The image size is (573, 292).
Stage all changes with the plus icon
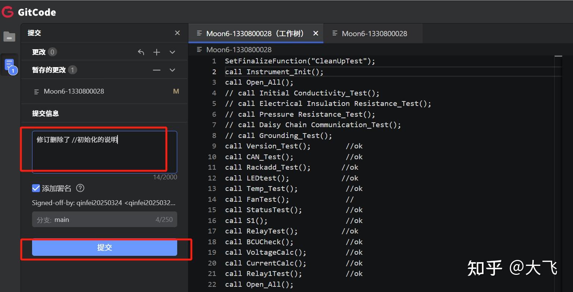[x=156, y=52]
